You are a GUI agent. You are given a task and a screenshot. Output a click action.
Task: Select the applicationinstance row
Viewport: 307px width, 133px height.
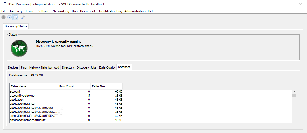click(x=66, y=104)
